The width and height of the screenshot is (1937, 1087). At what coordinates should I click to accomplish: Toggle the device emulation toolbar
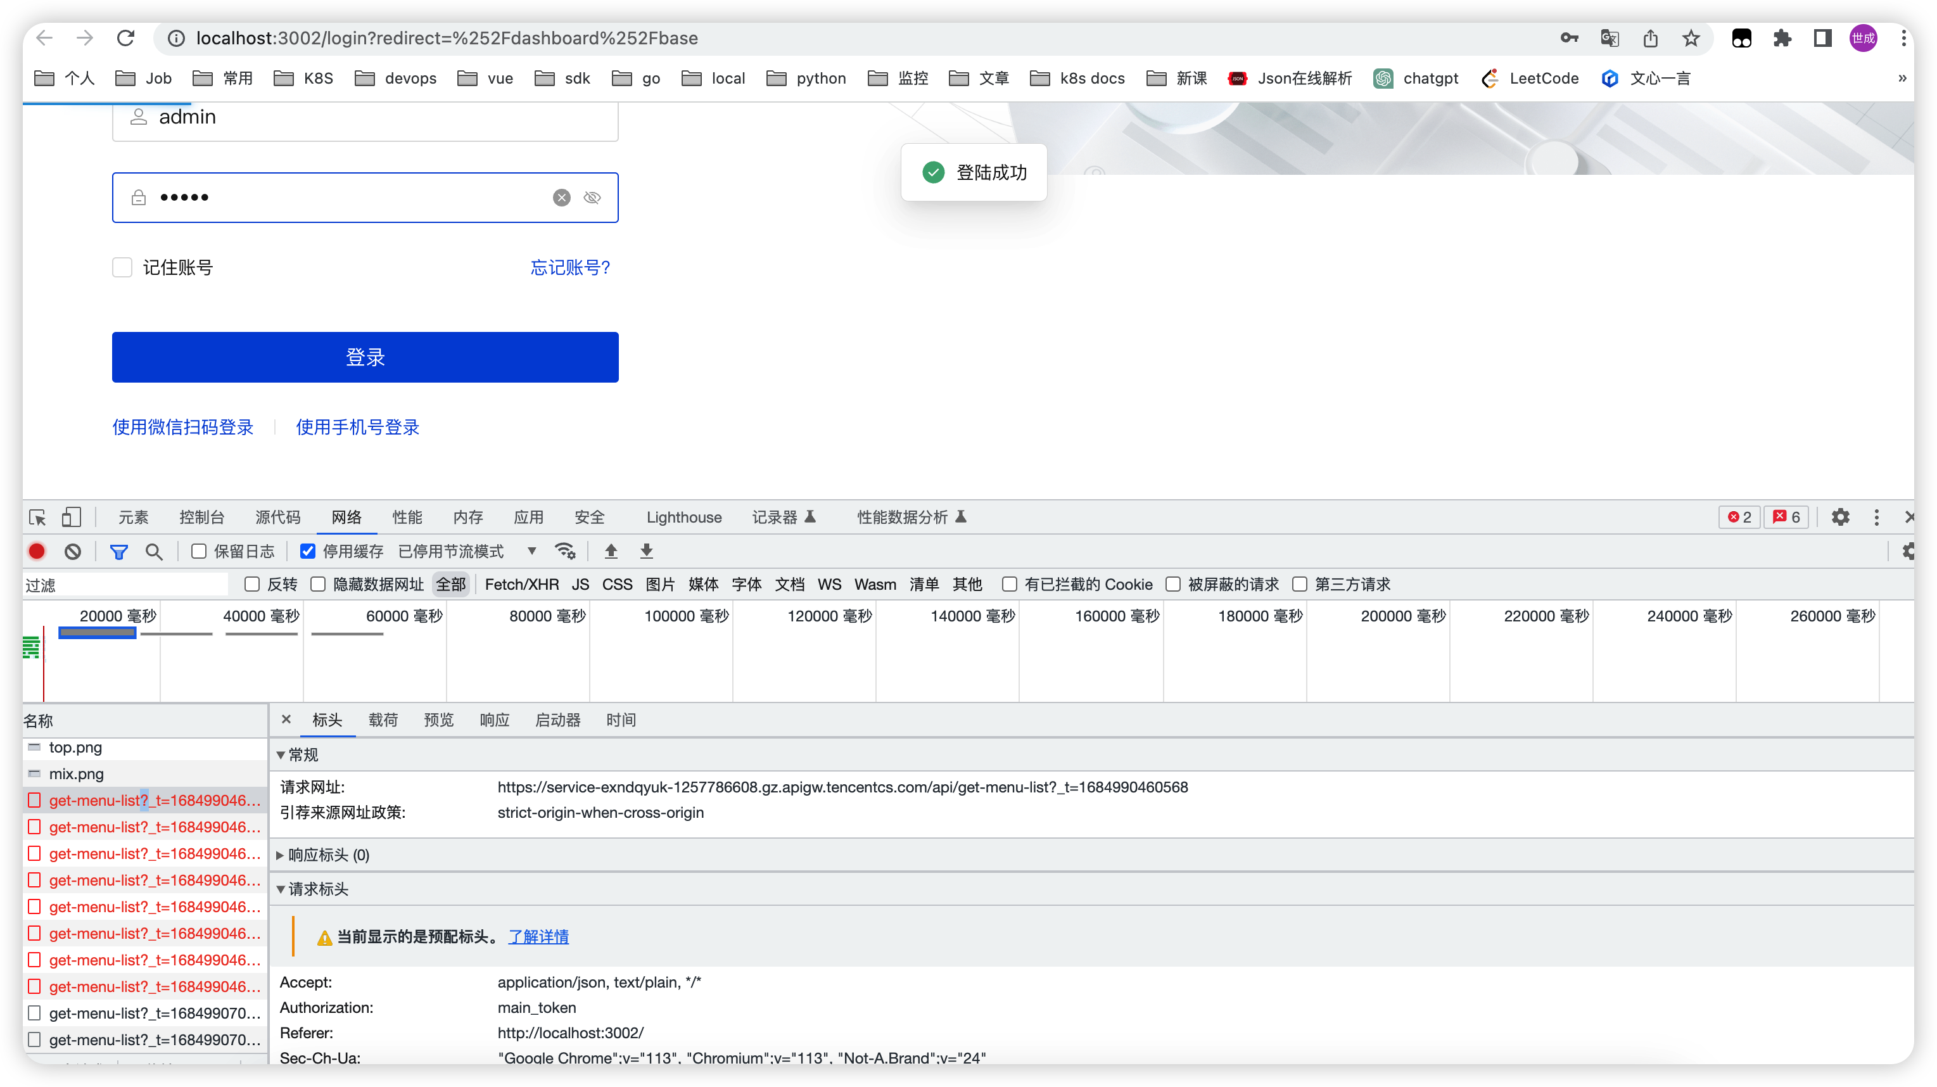[x=72, y=517]
